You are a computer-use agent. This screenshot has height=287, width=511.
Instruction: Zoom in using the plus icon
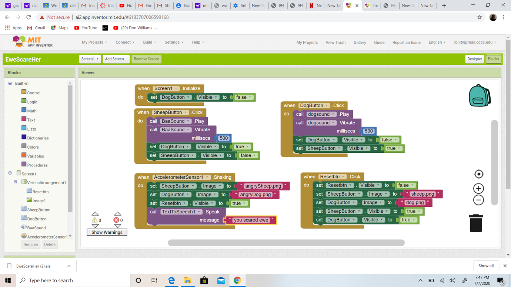[478, 189]
